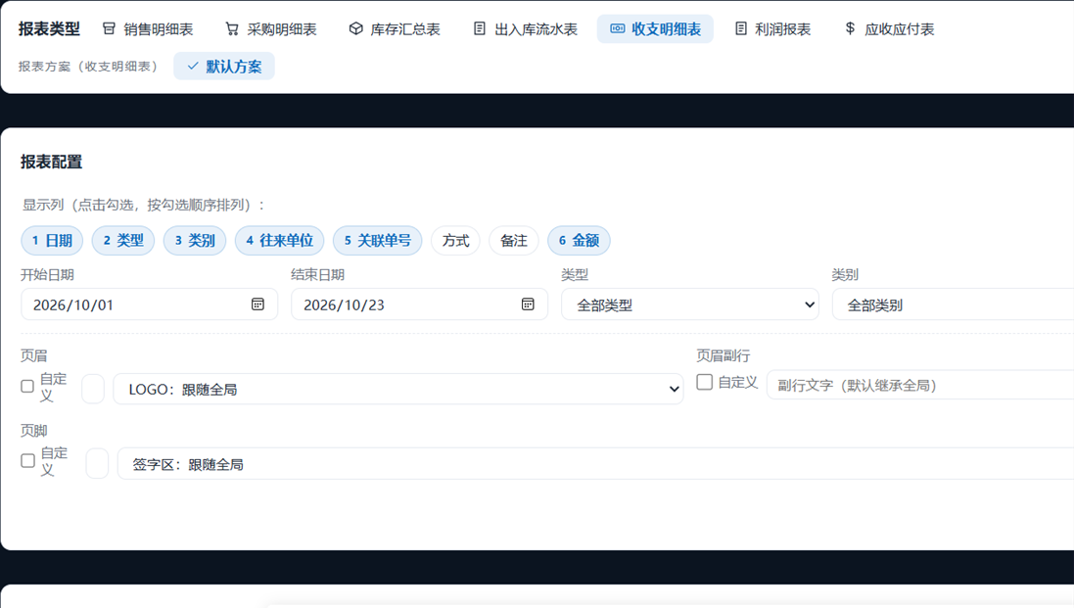Image resolution: width=1074 pixels, height=608 pixels.
Task: Open the 出入库流水表 tab
Action: (x=525, y=28)
